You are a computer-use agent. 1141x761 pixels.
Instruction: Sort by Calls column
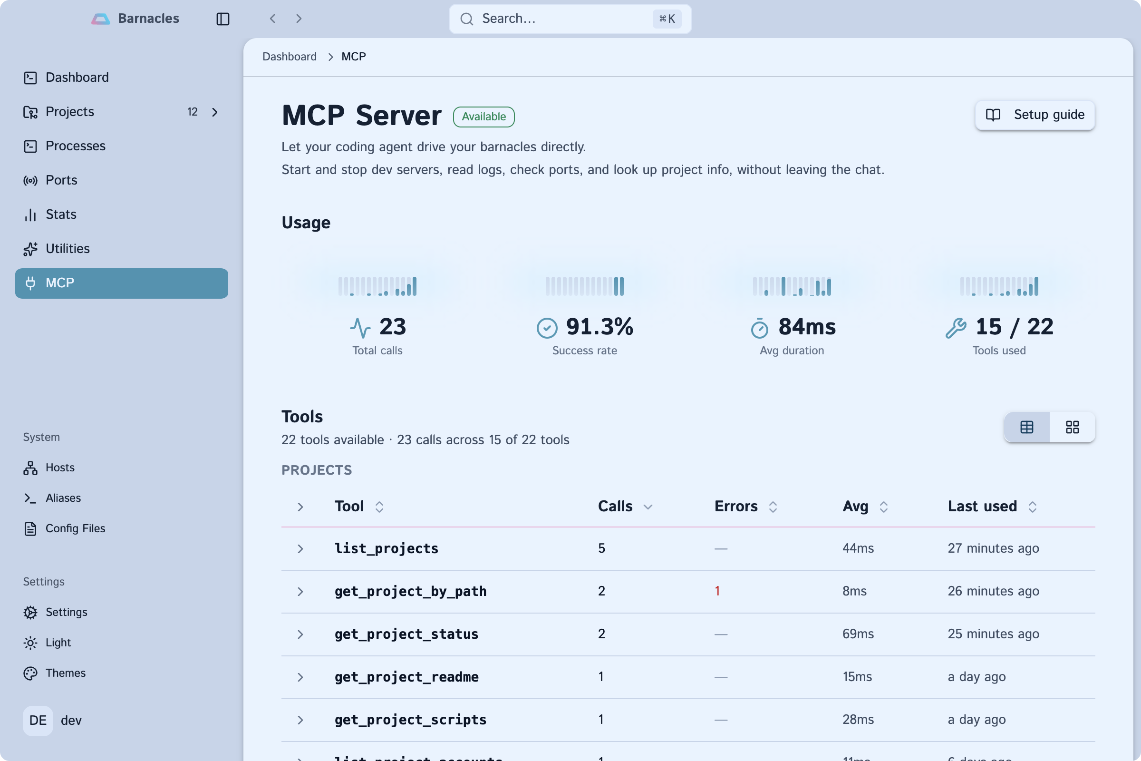click(x=625, y=507)
